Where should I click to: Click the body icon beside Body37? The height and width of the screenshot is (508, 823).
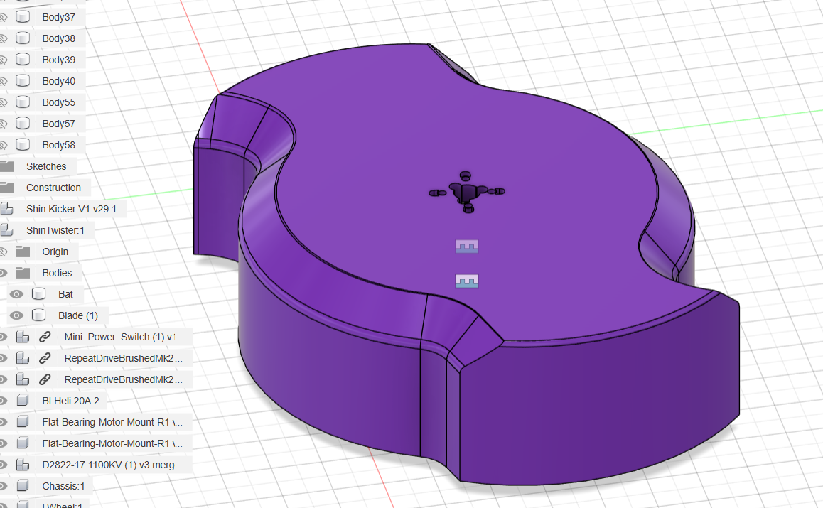pyautogui.click(x=23, y=17)
